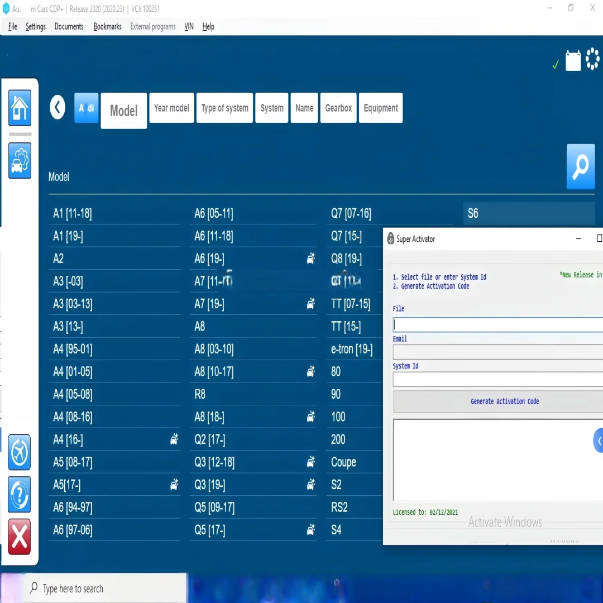
Task: Switch to the Year model tab
Action: pos(171,108)
